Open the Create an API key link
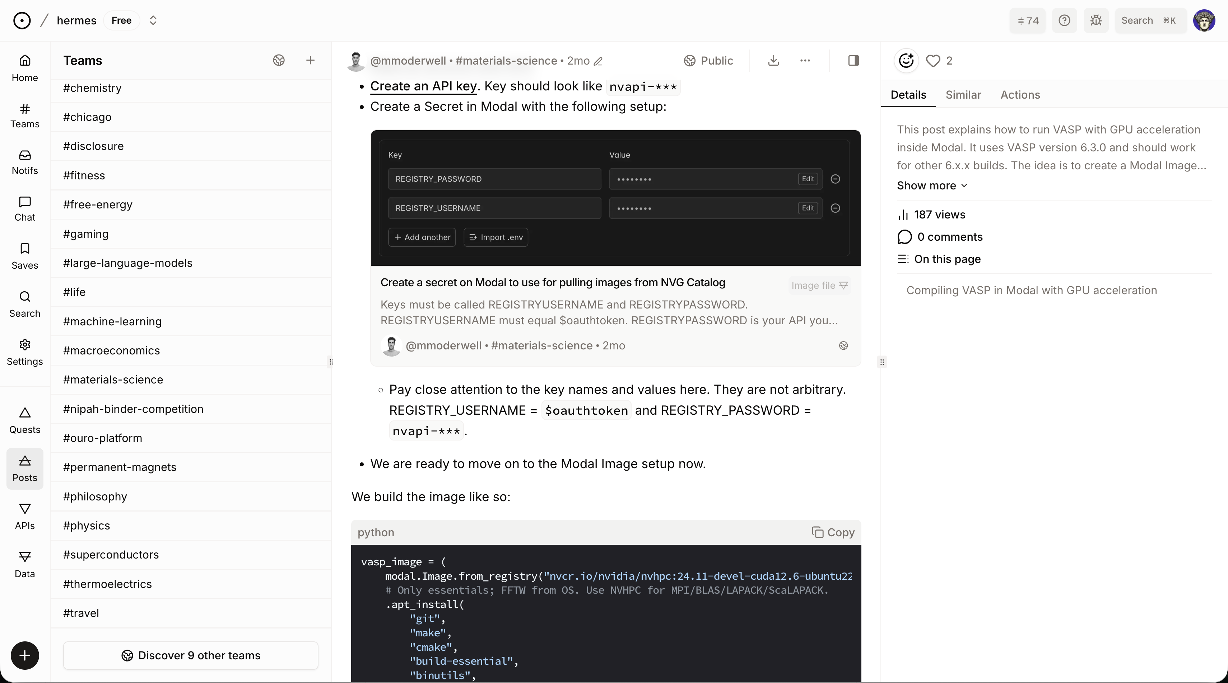1228x683 pixels. [424, 86]
